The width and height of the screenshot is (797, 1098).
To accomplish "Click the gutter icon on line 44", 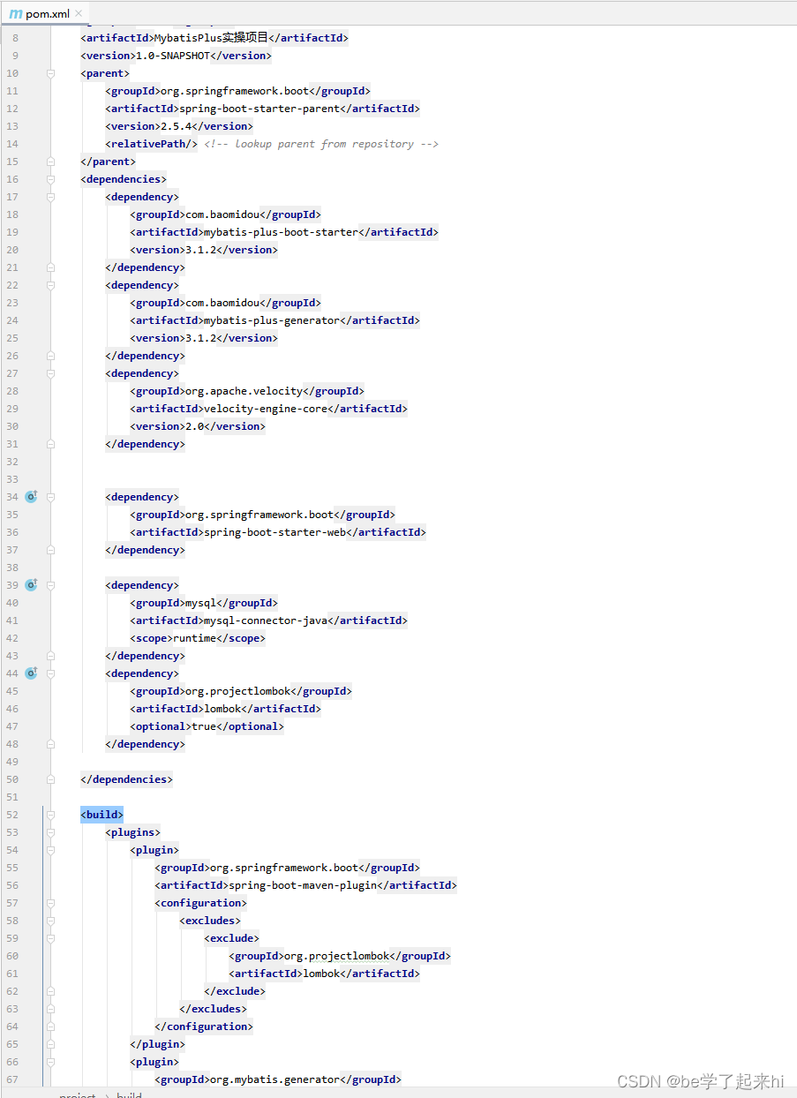I will pos(31,673).
